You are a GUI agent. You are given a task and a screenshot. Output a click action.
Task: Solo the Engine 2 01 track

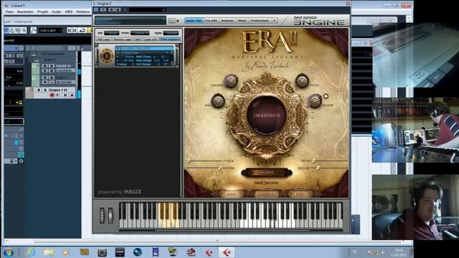(x=45, y=90)
